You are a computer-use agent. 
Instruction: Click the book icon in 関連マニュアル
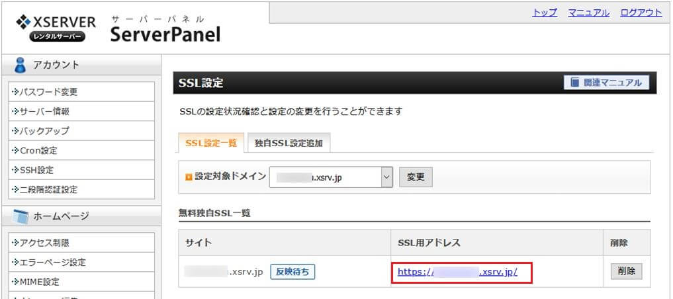point(574,83)
